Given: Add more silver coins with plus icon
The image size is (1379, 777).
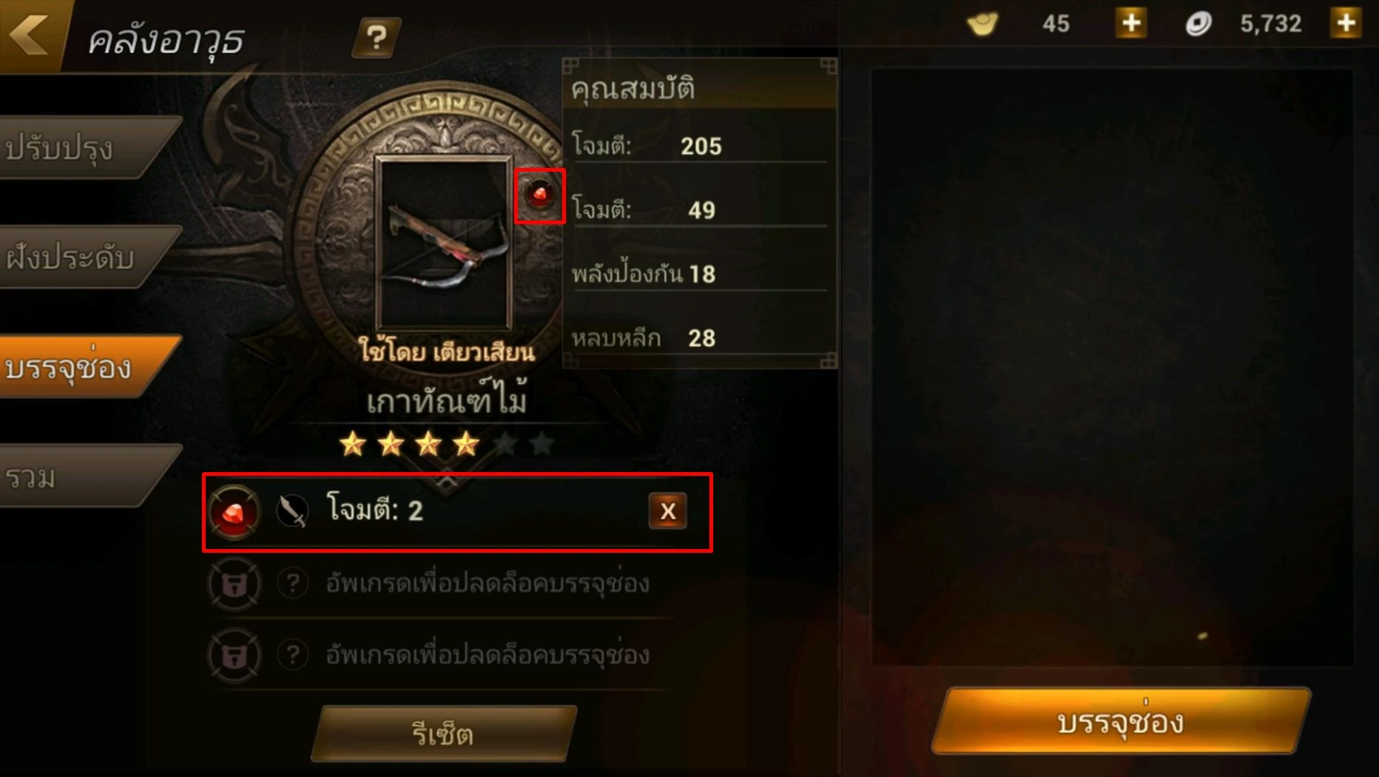Looking at the screenshot, I should (1346, 23).
